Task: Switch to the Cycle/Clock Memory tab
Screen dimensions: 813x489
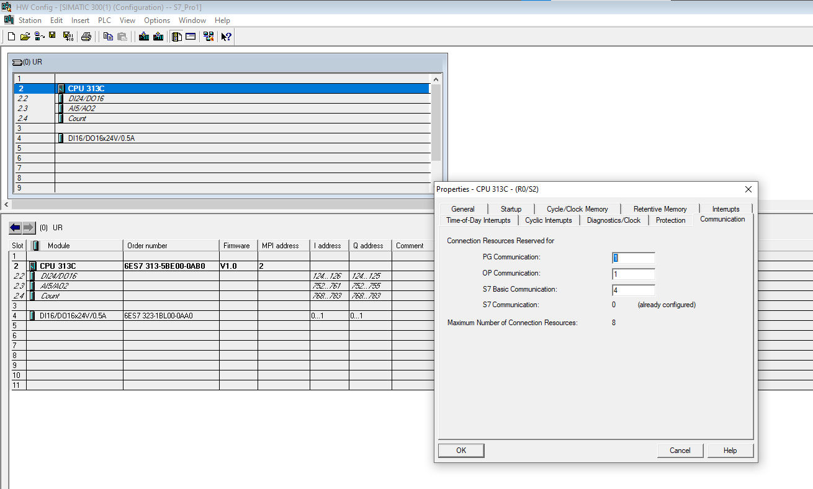Action: pyautogui.click(x=577, y=209)
